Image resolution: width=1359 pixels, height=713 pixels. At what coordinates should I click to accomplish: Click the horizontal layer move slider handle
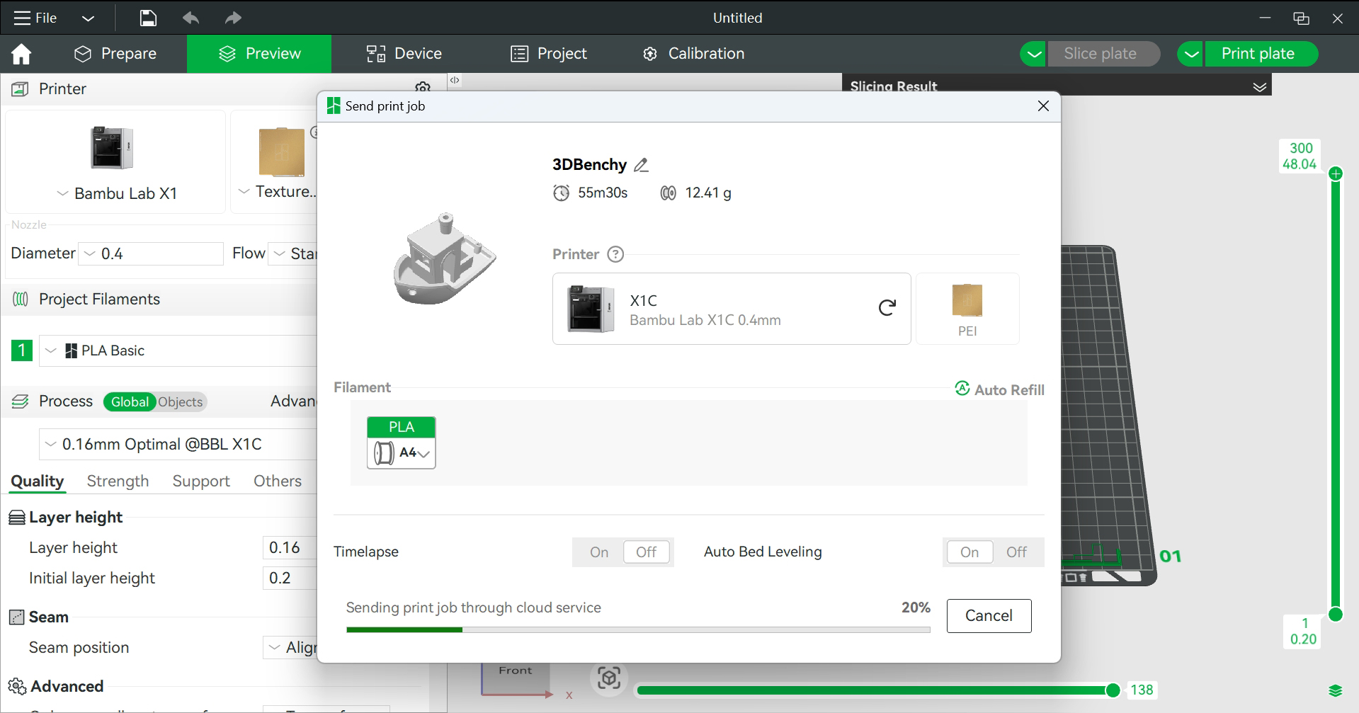point(1113,690)
